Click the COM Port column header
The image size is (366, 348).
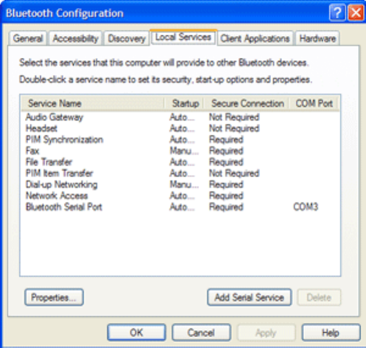(314, 104)
